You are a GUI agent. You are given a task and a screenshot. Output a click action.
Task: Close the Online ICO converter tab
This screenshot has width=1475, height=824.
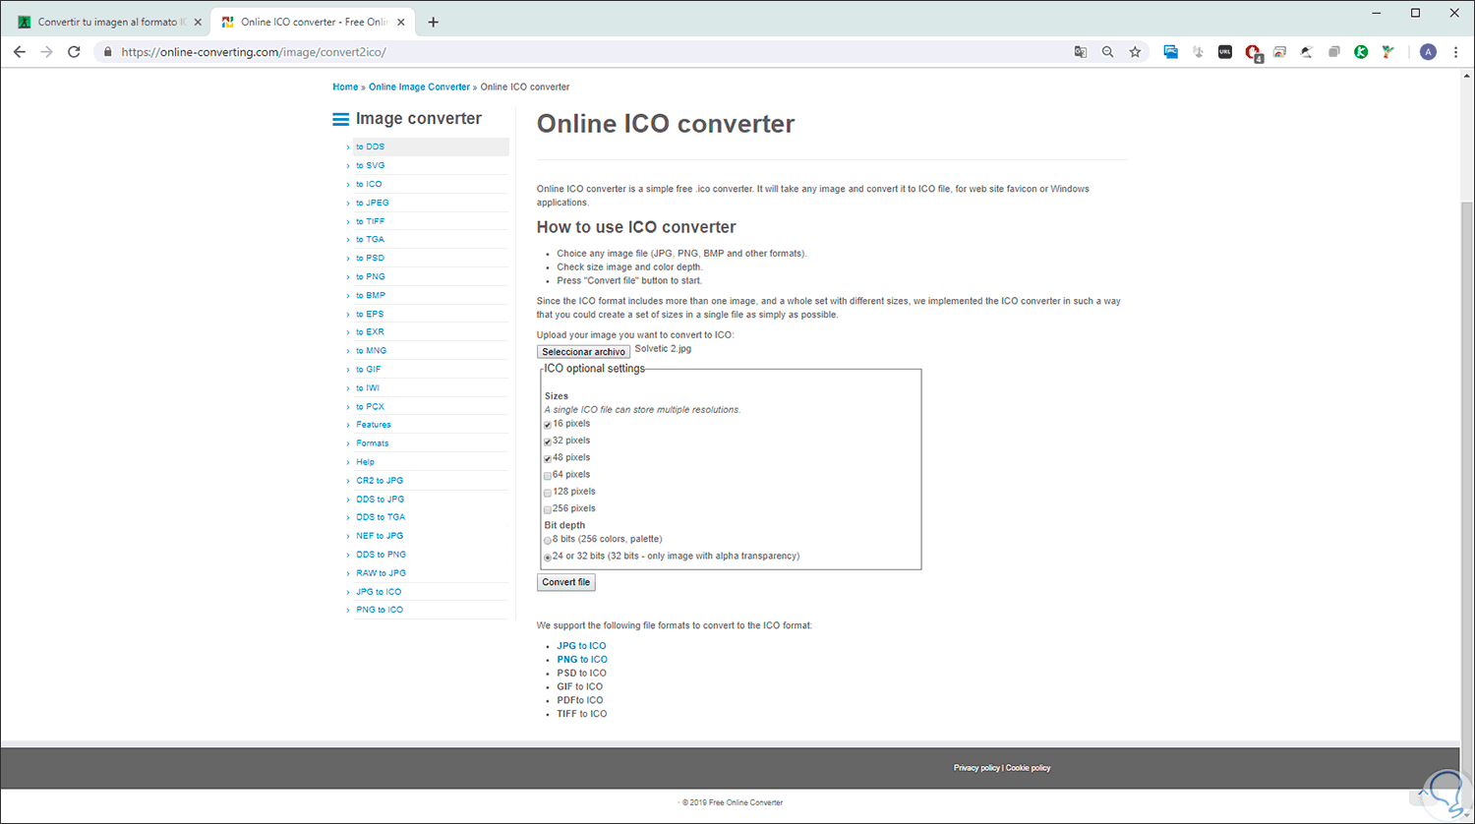tap(401, 22)
